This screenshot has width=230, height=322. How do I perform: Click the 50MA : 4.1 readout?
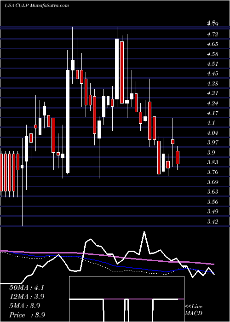27,287
